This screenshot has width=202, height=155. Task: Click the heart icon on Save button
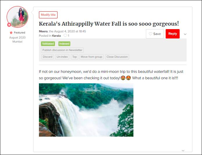pyautogui.click(x=151, y=34)
